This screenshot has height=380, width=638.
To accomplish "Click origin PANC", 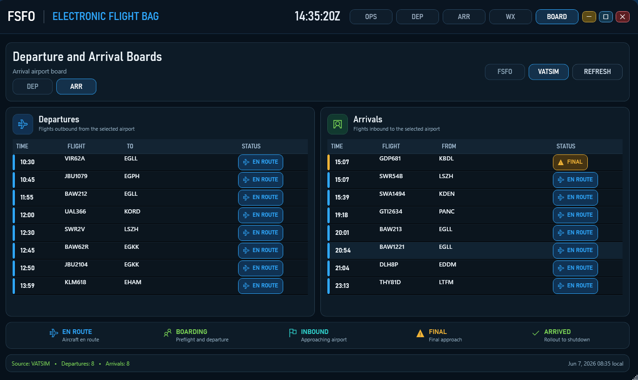I will tap(447, 212).
